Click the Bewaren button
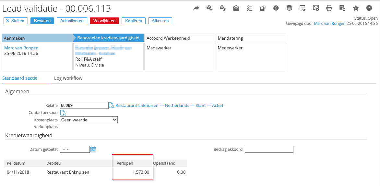The image size is (380, 186). tap(42, 21)
